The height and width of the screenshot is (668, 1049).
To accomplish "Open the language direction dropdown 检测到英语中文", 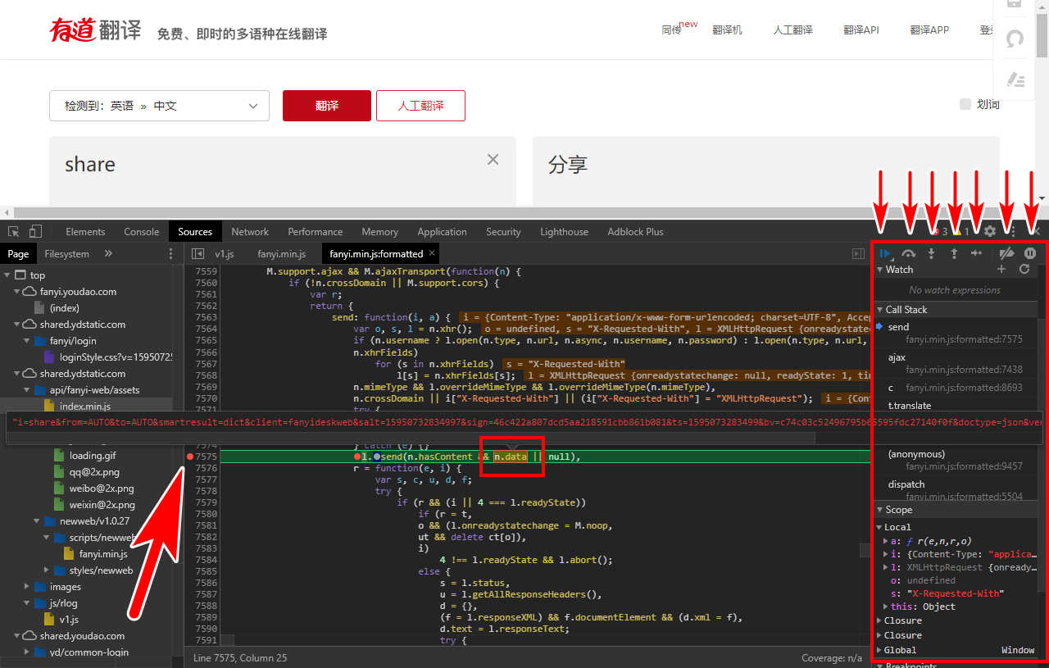I will tap(159, 106).
